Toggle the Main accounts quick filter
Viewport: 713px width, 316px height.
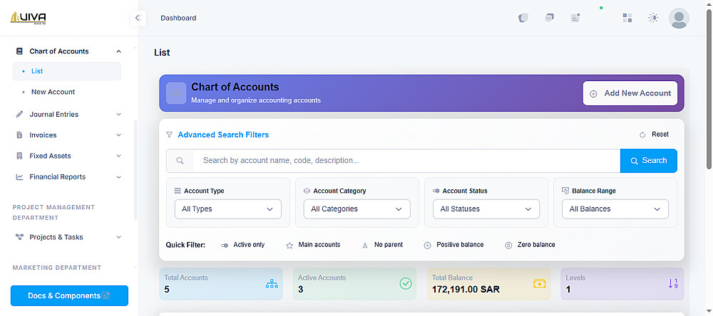click(313, 245)
